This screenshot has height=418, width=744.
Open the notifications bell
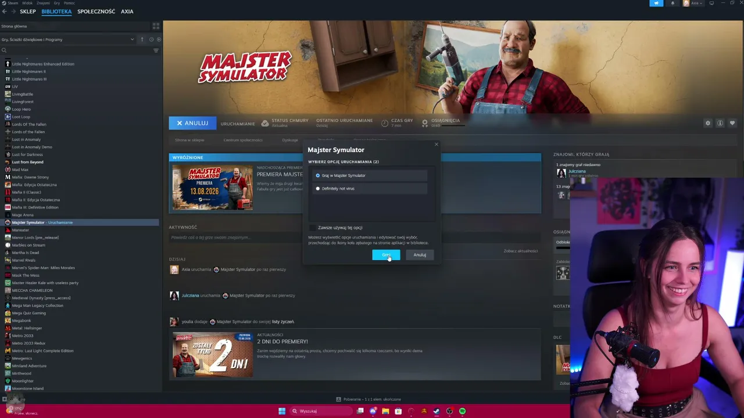[x=673, y=3]
